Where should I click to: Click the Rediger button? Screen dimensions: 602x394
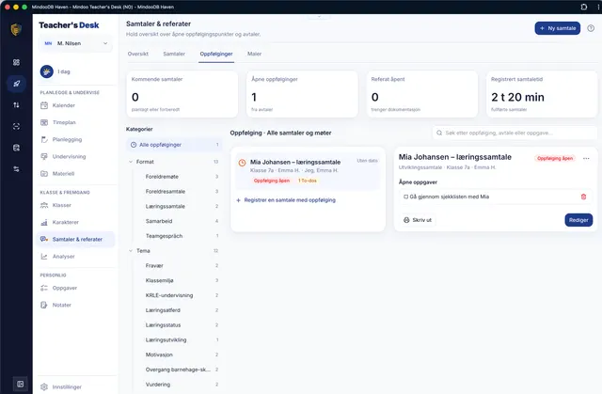578,220
